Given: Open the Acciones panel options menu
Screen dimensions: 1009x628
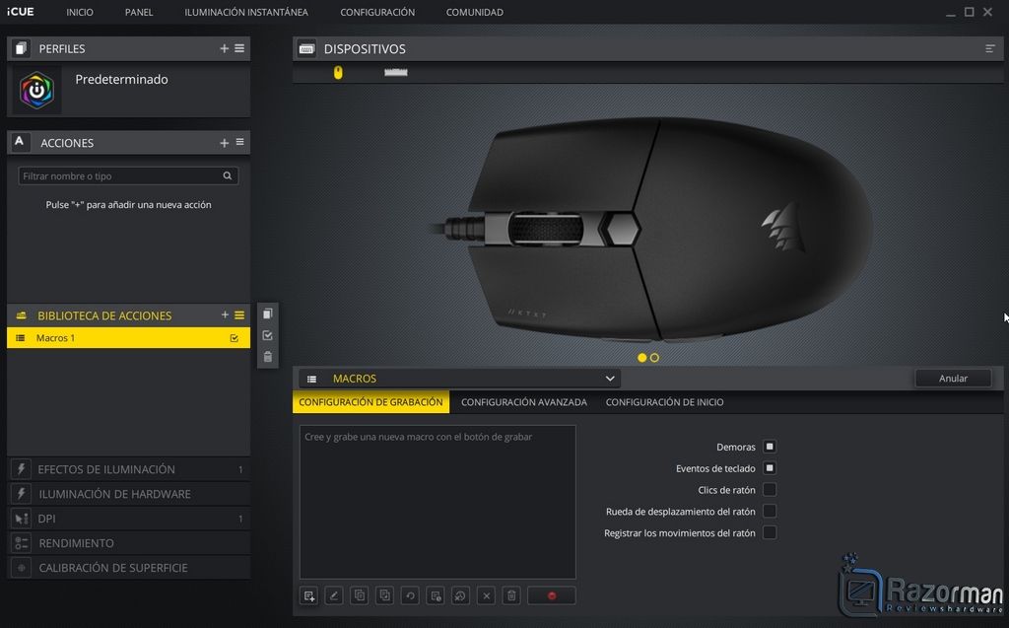Looking at the screenshot, I should [x=239, y=142].
